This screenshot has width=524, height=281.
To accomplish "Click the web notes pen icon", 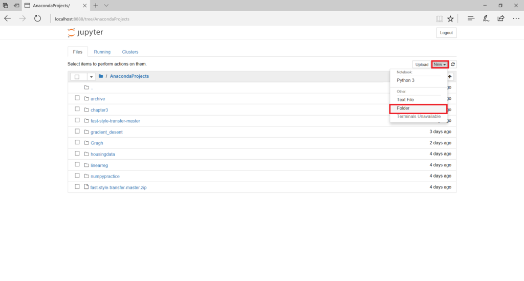I will click(486, 19).
